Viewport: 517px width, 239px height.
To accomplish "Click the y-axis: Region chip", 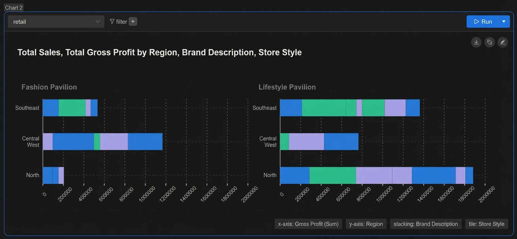I will click(x=366, y=224).
